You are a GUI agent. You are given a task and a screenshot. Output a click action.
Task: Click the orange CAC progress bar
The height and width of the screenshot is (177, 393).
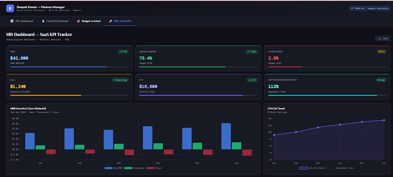pos(46,95)
